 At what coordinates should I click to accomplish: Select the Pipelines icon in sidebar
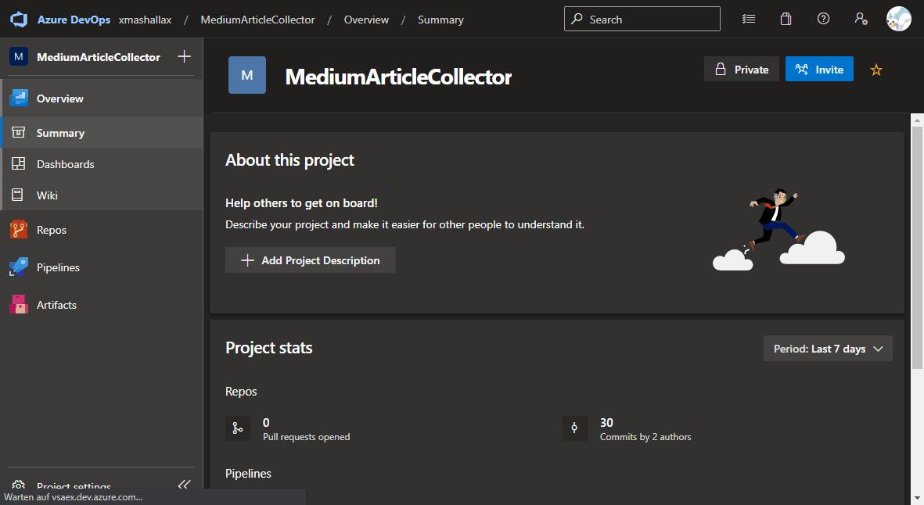point(17,267)
